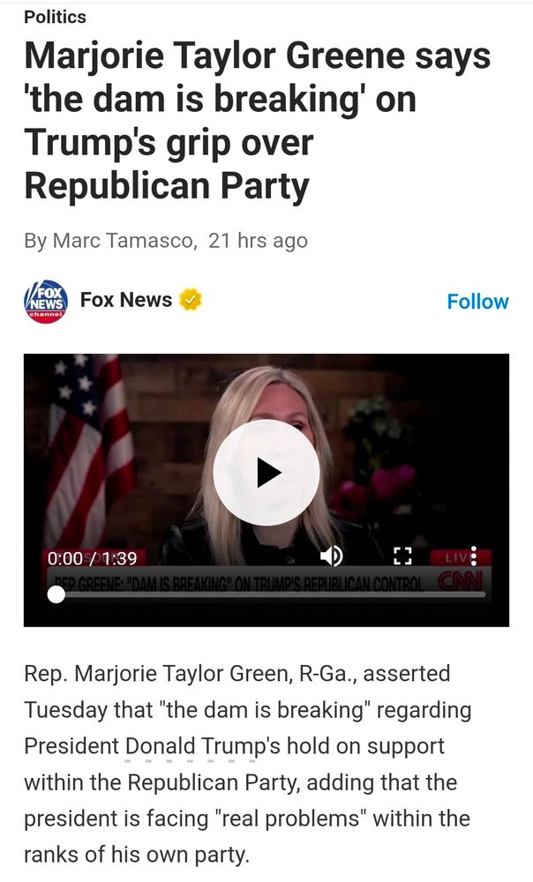533x882 pixels.
Task: Click the 21 hrs ago timestamp
Action: pyautogui.click(x=258, y=241)
